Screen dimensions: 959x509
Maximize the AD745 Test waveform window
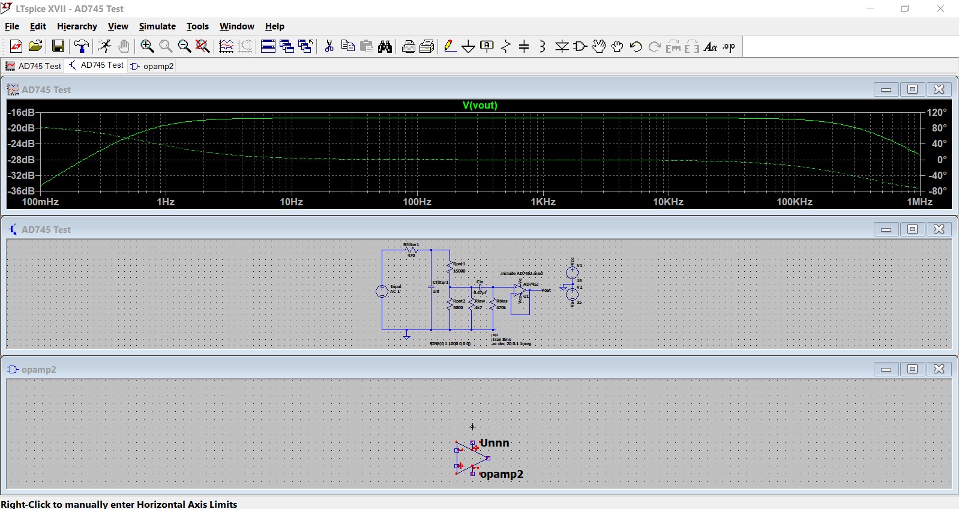pos(912,89)
